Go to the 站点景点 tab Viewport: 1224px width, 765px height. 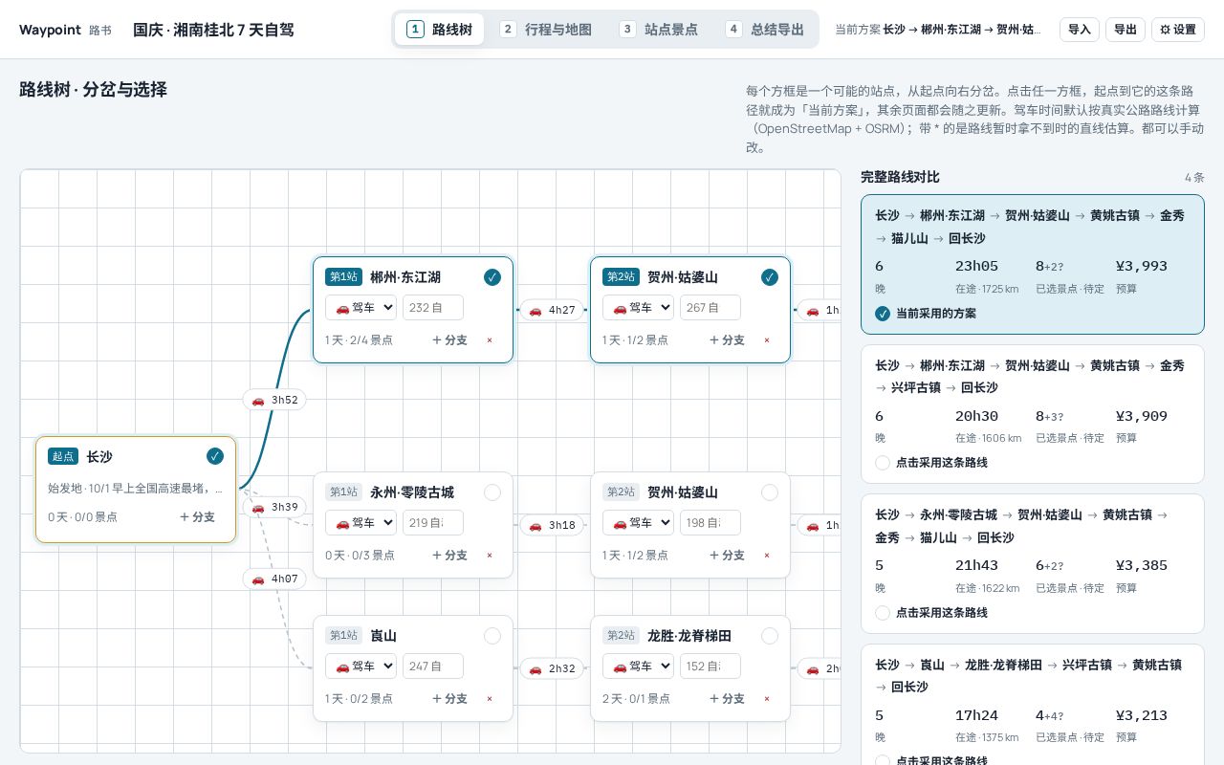click(659, 30)
